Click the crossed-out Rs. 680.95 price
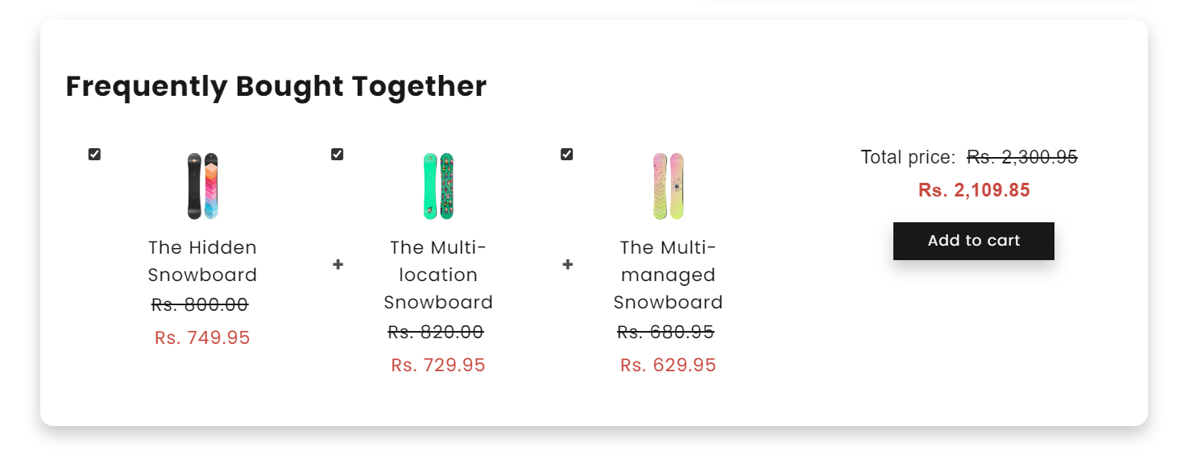1189x451 pixels. (665, 333)
